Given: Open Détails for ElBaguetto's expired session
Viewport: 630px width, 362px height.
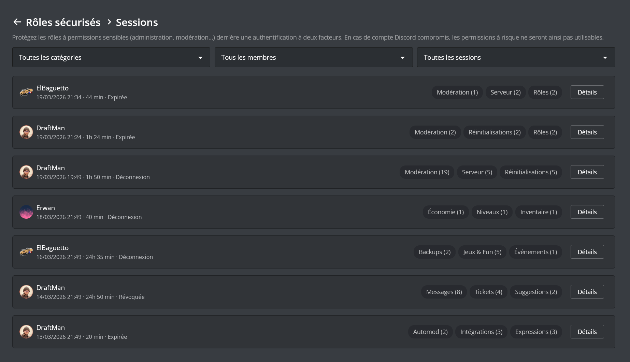Looking at the screenshot, I should pyautogui.click(x=587, y=92).
